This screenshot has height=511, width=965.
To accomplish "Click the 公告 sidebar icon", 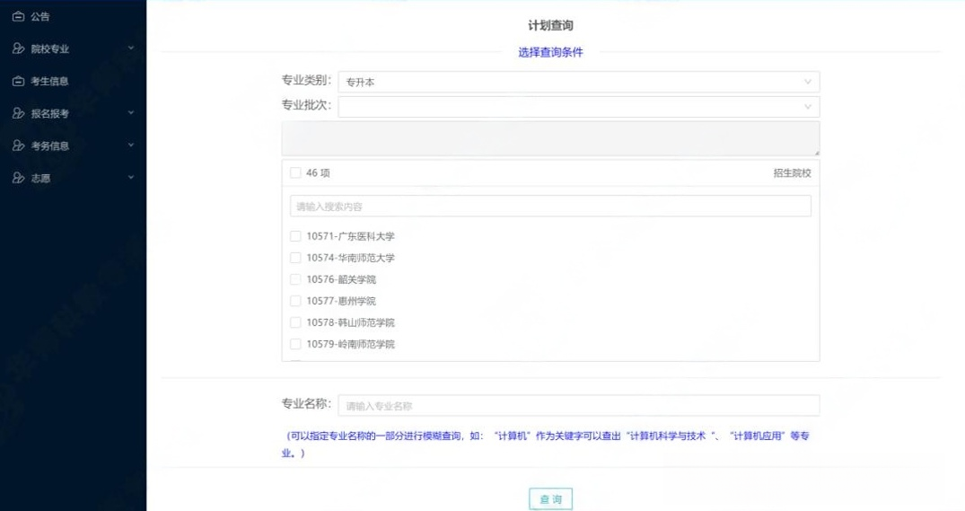I will 18,17.
